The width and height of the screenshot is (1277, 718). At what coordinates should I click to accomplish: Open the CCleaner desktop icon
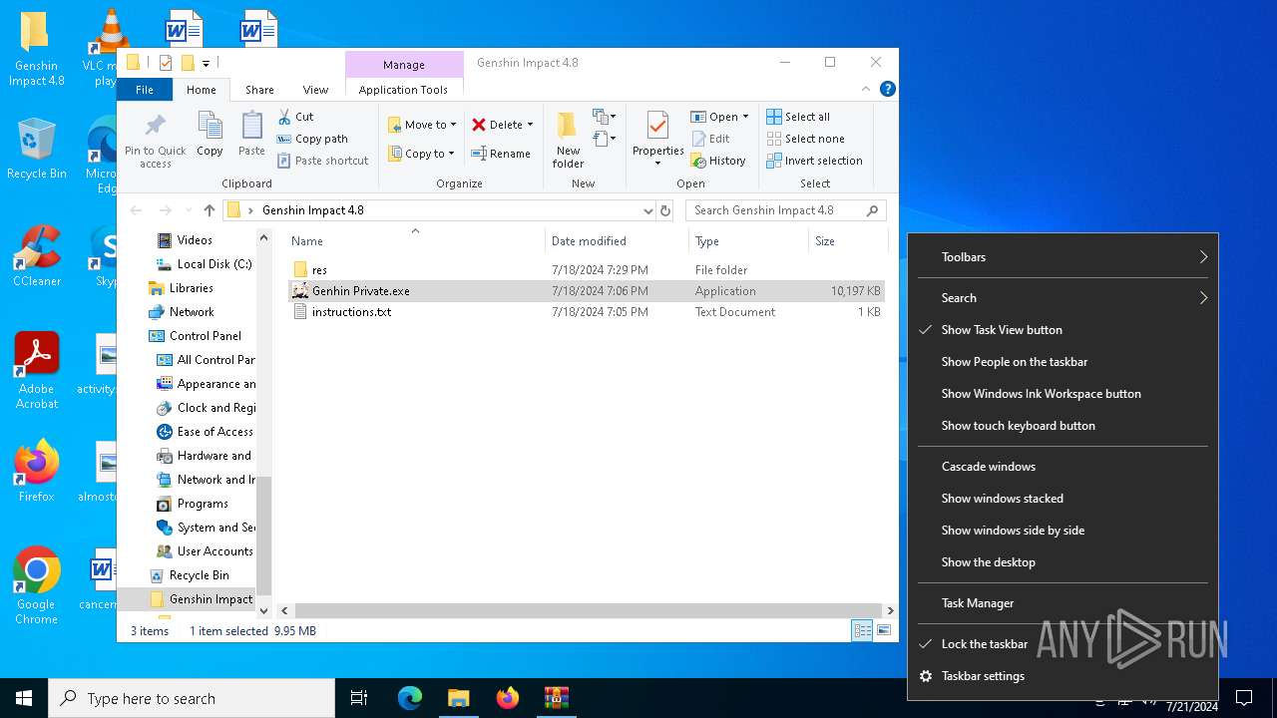point(36,255)
